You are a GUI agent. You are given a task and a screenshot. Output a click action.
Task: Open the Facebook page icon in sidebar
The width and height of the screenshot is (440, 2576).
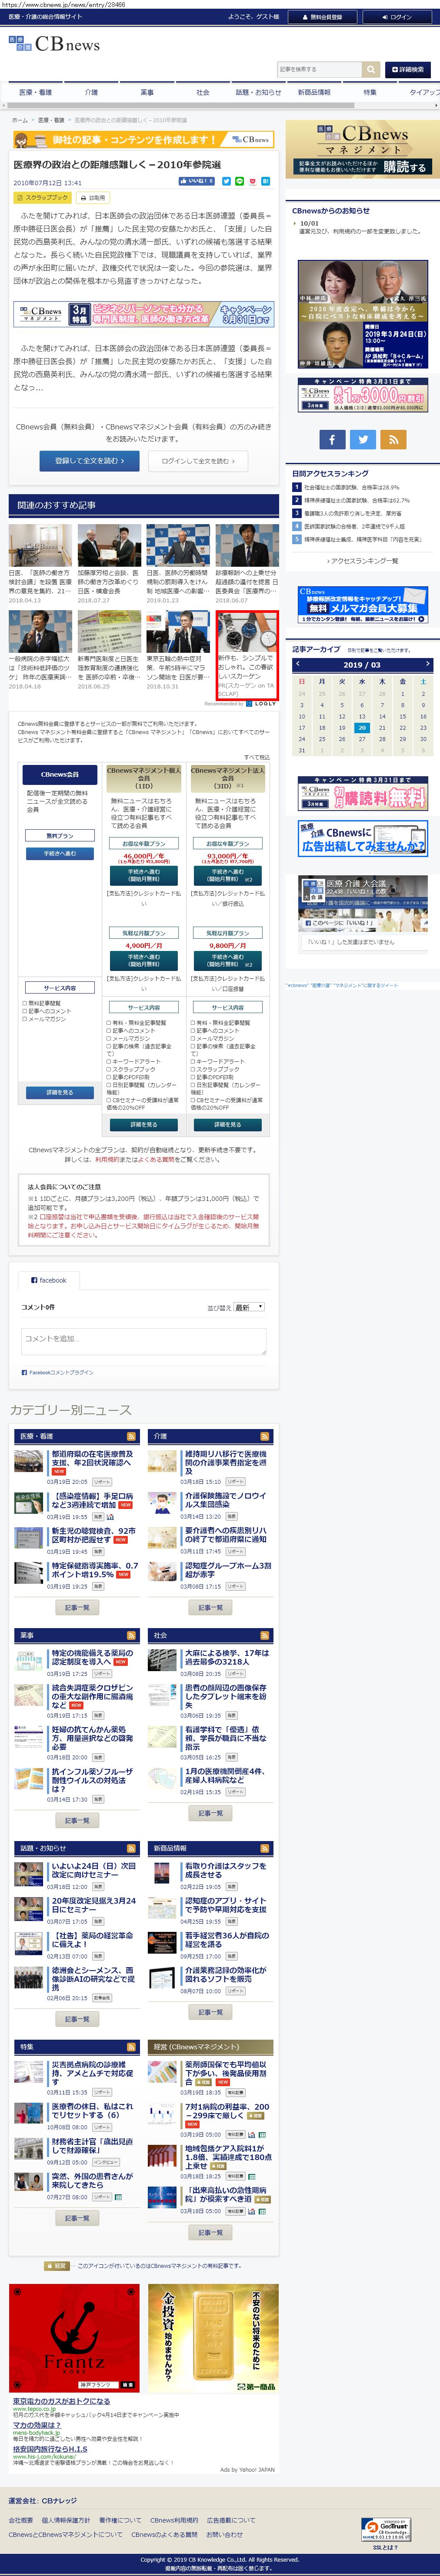coord(332,439)
